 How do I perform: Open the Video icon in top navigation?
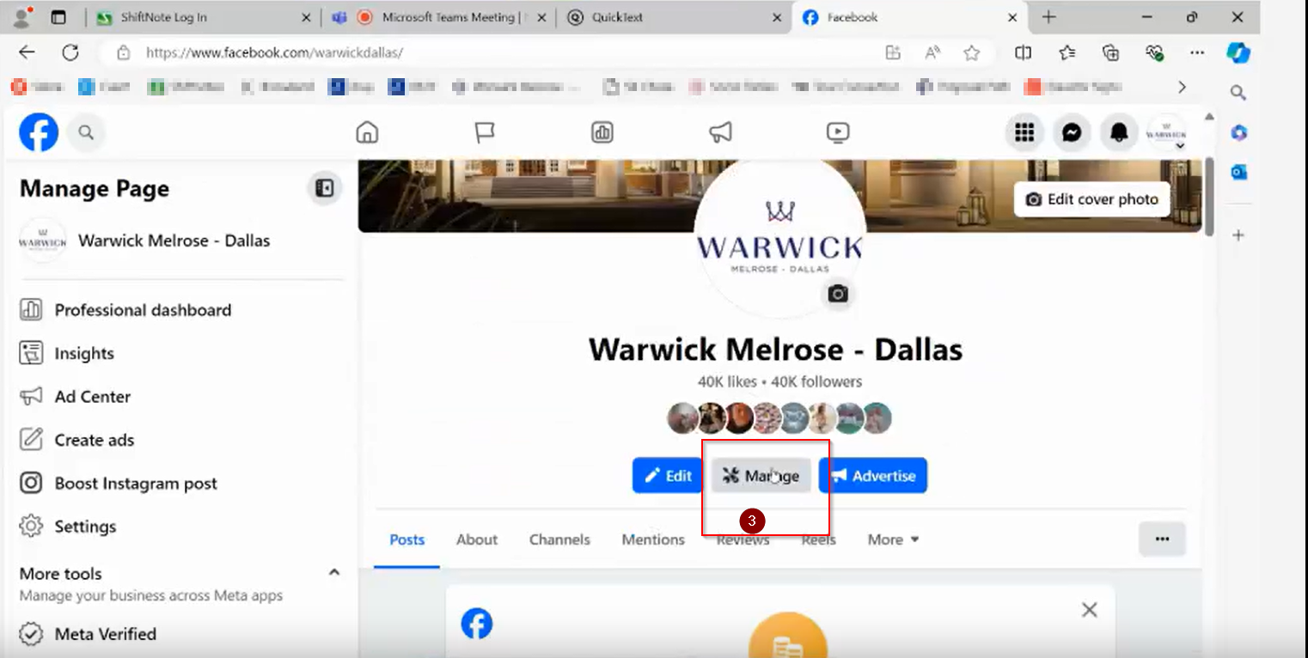tap(837, 132)
